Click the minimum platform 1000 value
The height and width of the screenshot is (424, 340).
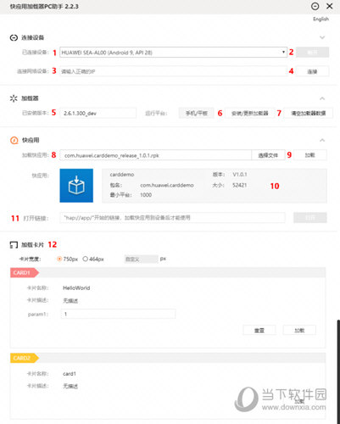click(x=146, y=195)
